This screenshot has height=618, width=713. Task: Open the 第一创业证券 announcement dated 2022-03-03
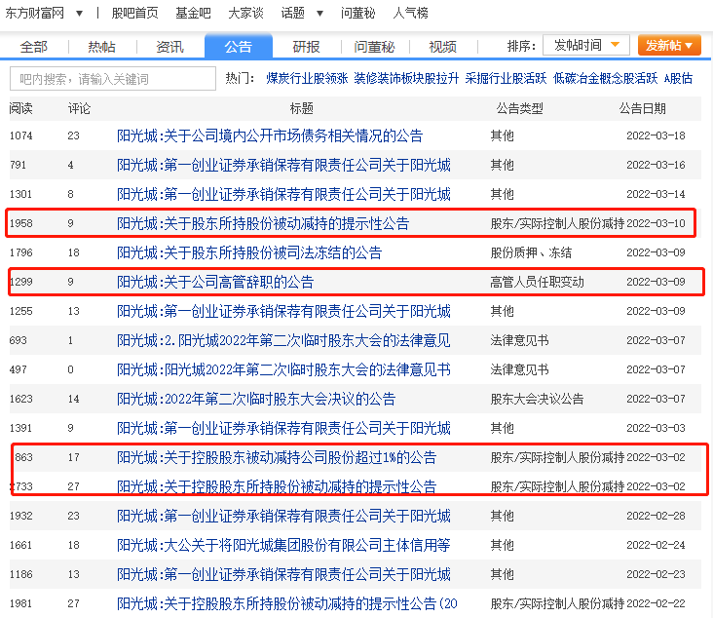point(283,428)
